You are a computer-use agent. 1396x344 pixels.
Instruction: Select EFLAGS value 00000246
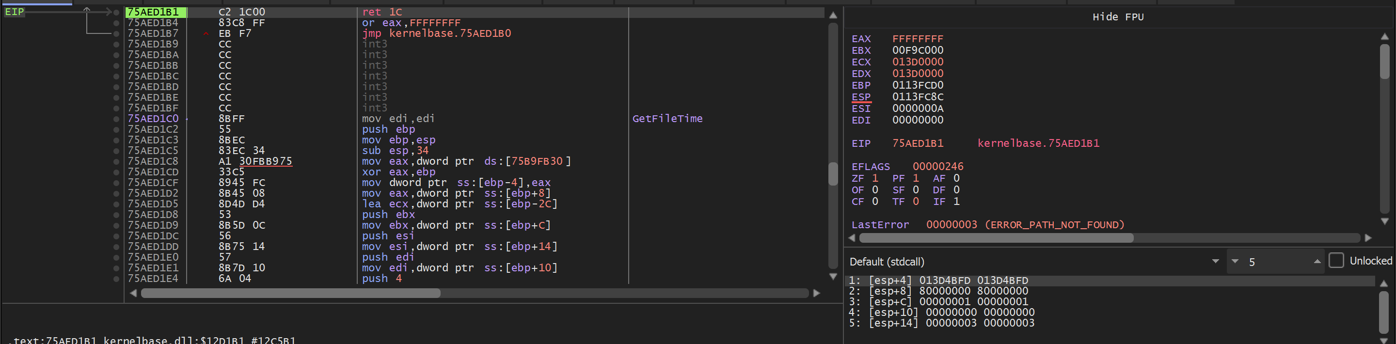[x=937, y=167]
